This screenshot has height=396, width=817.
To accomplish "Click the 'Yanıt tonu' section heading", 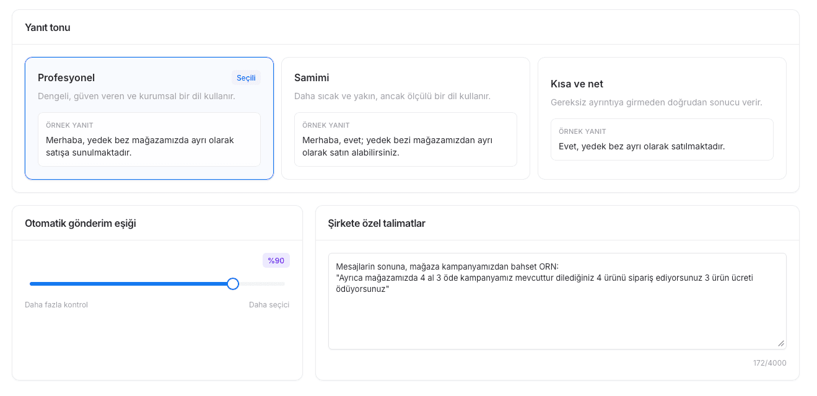I will tap(48, 28).
